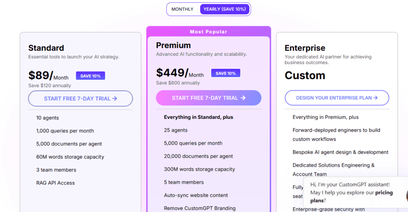Click Auto-sync website content feature
Image resolution: width=408 pixels, height=212 pixels.
click(x=196, y=195)
